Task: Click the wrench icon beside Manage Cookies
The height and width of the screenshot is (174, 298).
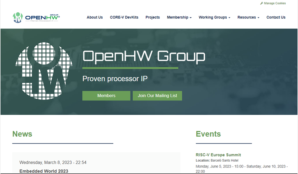Action: tap(262, 3)
